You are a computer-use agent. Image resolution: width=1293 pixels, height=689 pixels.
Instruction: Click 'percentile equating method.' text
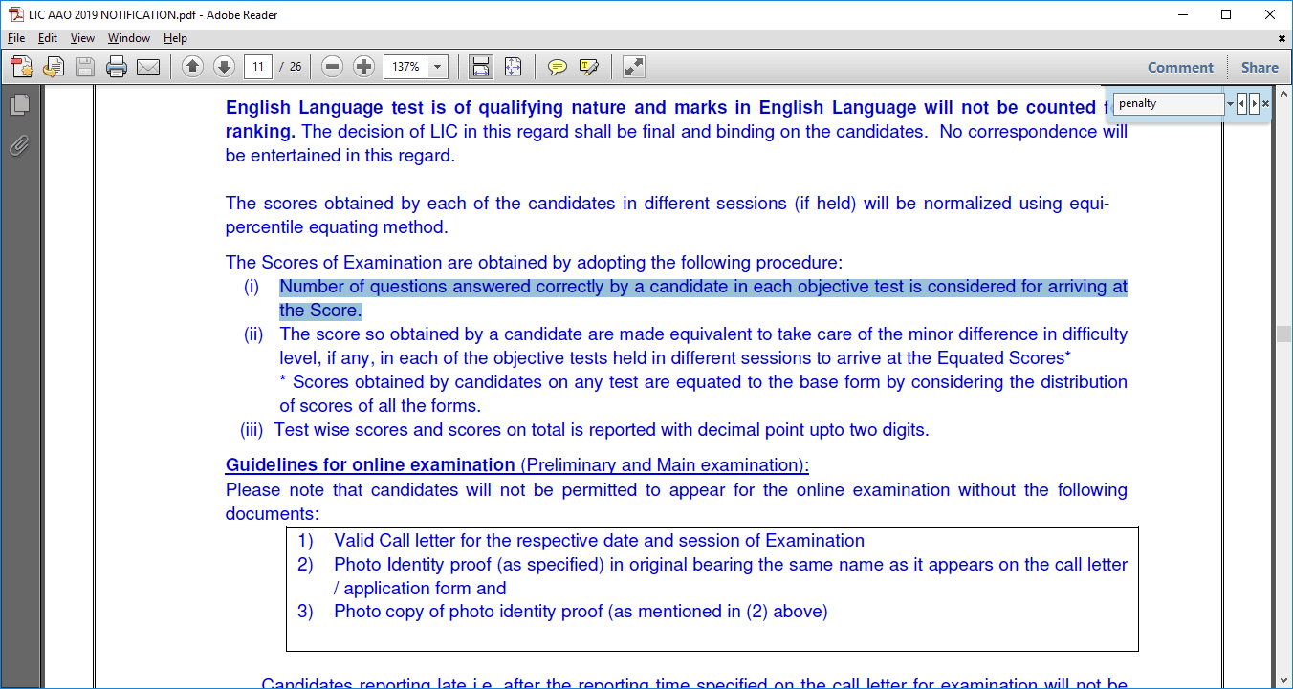pos(337,227)
